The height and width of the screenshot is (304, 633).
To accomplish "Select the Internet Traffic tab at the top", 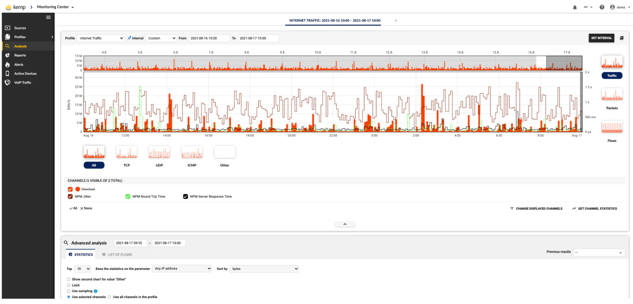I will point(334,21).
